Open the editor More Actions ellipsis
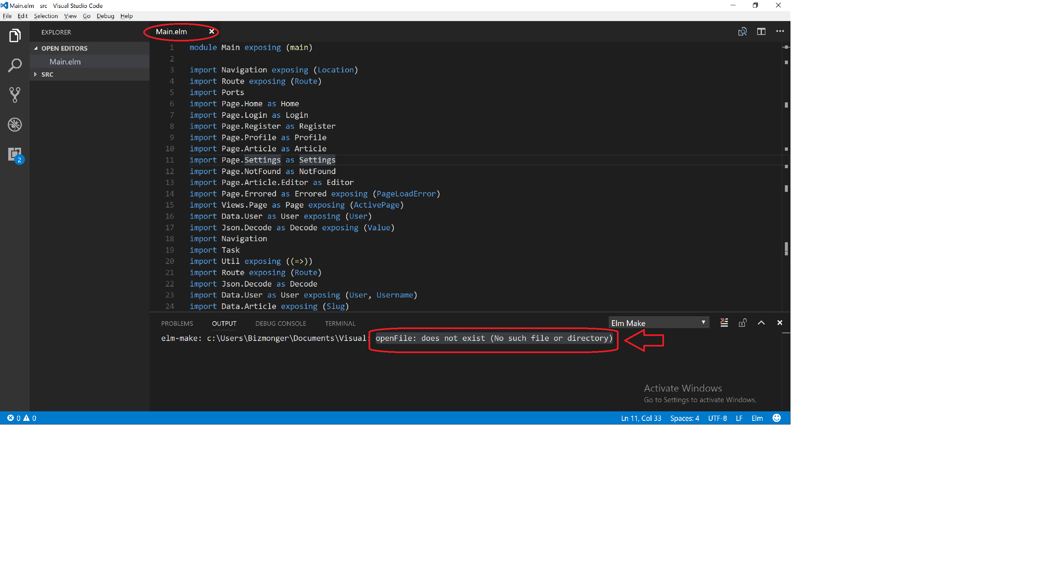The width and height of the screenshot is (1054, 566). [780, 32]
